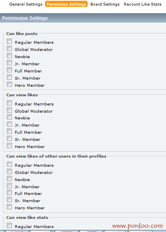Tick Hero Member under Can view likes
Screen dimensions: 166x232
tap(9, 145)
